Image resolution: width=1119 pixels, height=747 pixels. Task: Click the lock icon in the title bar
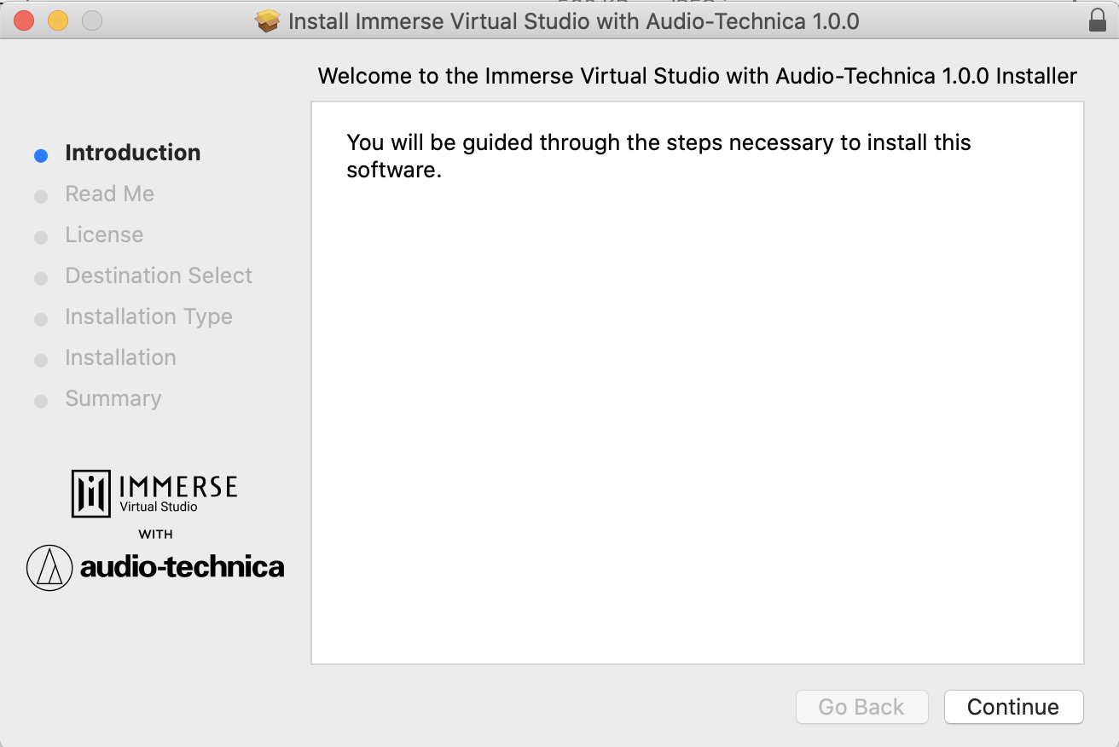1099,20
